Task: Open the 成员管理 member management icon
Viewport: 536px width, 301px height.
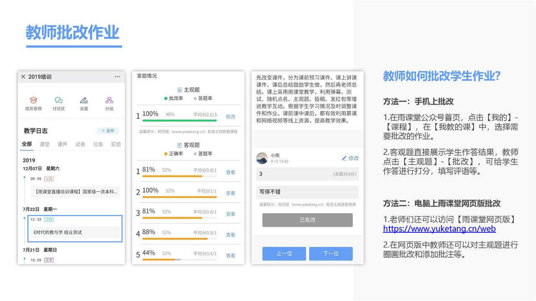Action: (x=33, y=103)
